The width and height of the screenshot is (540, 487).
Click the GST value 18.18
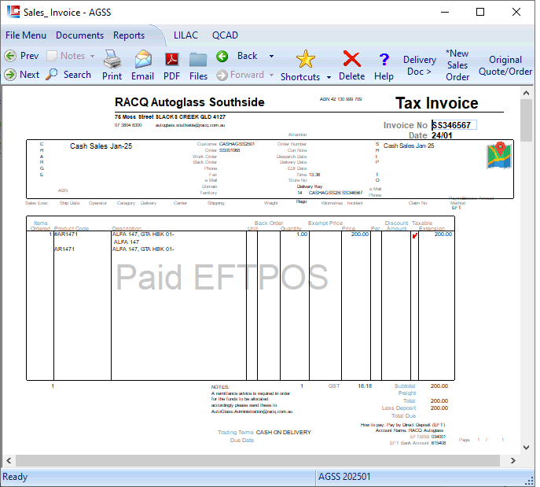[365, 386]
